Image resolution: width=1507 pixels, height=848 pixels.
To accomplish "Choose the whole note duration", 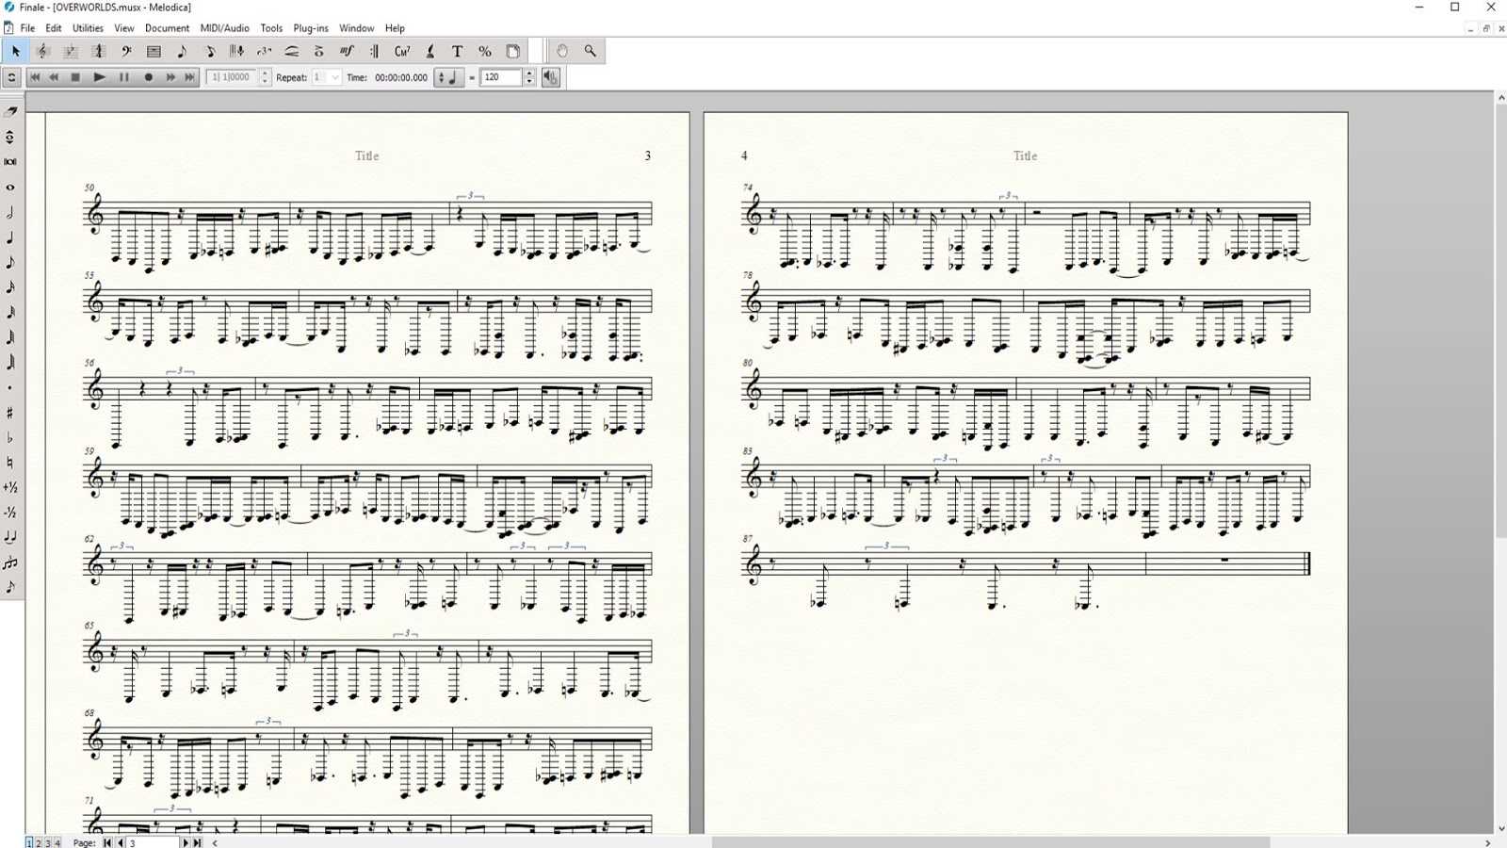I will pyautogui.click(x=11, y=188).
